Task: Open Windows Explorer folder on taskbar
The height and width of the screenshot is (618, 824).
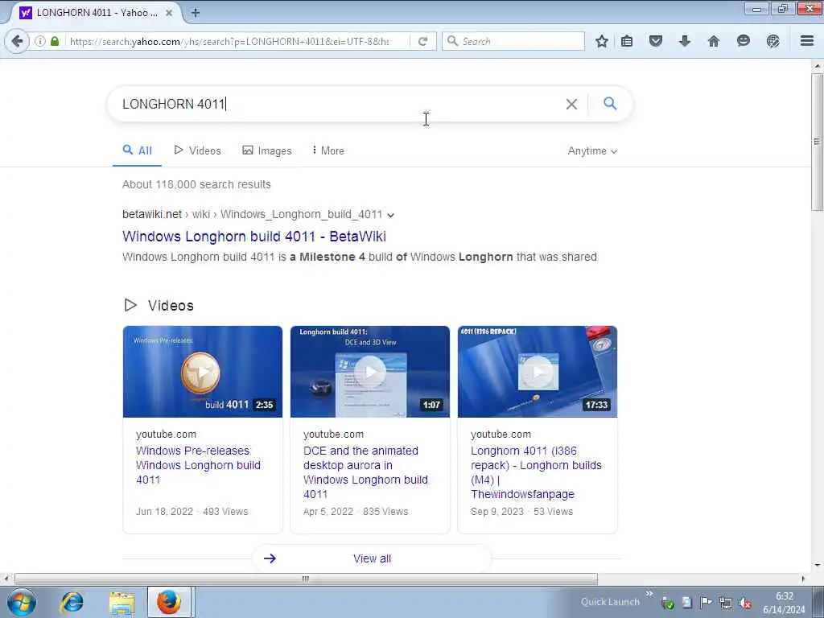Action: (122, 602)
